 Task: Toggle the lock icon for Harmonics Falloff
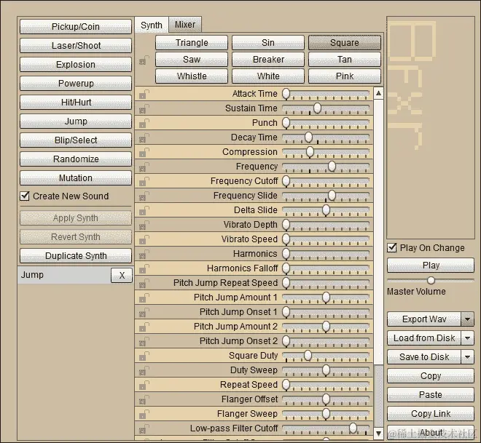144,268
